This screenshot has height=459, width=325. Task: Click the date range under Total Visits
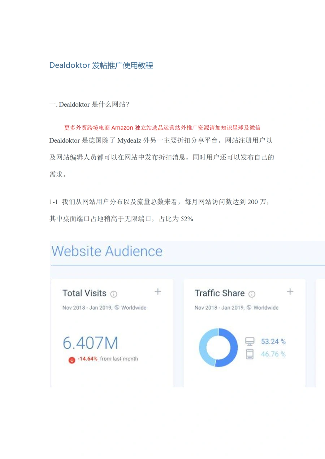87,308
